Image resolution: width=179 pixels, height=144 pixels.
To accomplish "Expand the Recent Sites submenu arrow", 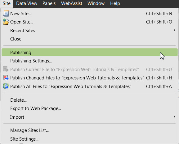I will coord(174,30).
